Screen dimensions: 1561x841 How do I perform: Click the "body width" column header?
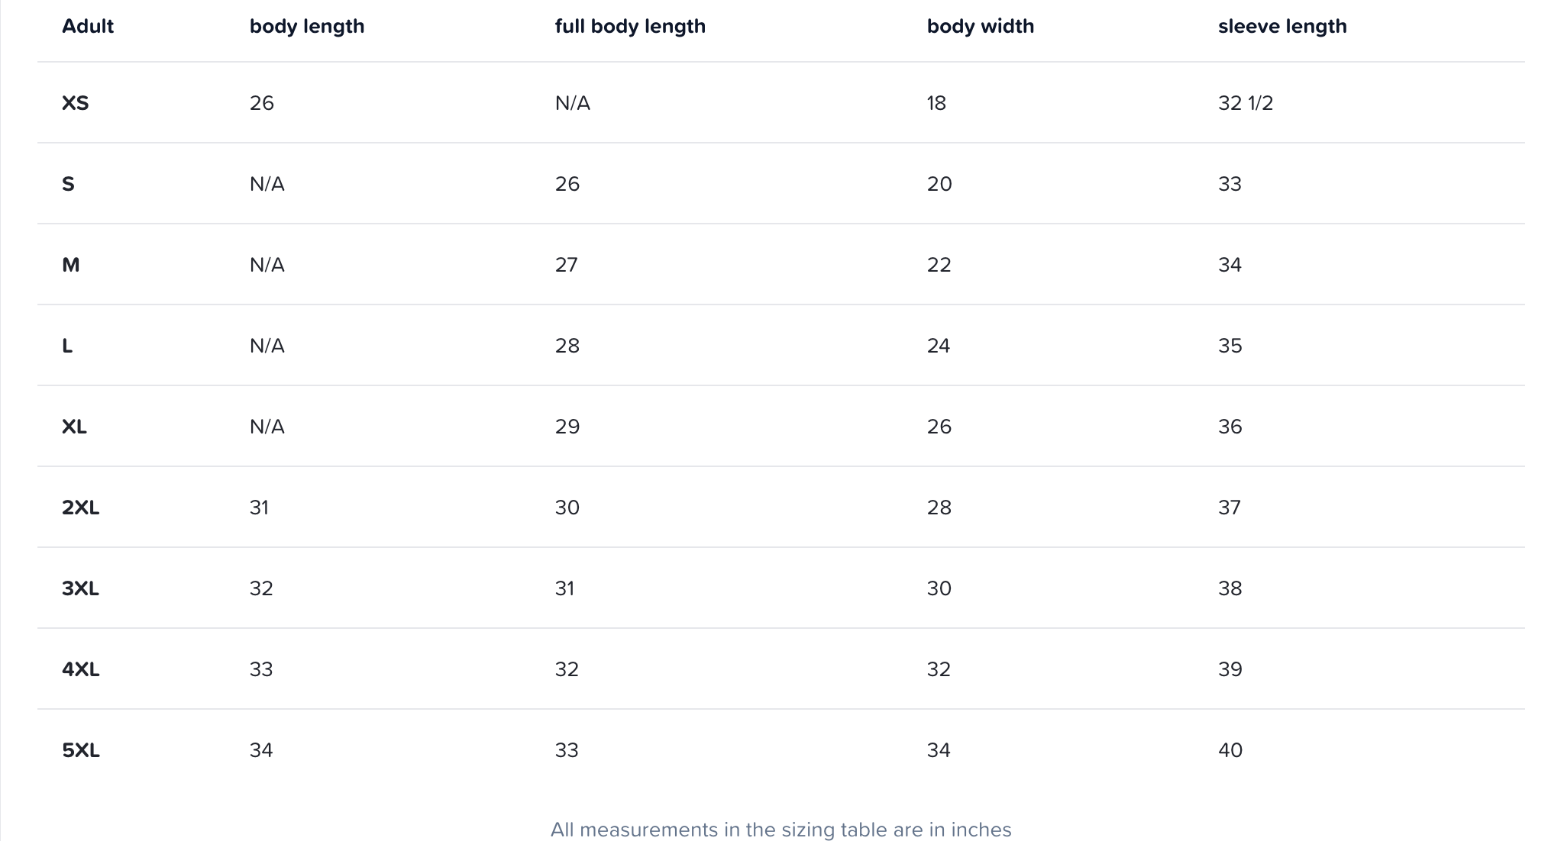[x=980, y=26]
